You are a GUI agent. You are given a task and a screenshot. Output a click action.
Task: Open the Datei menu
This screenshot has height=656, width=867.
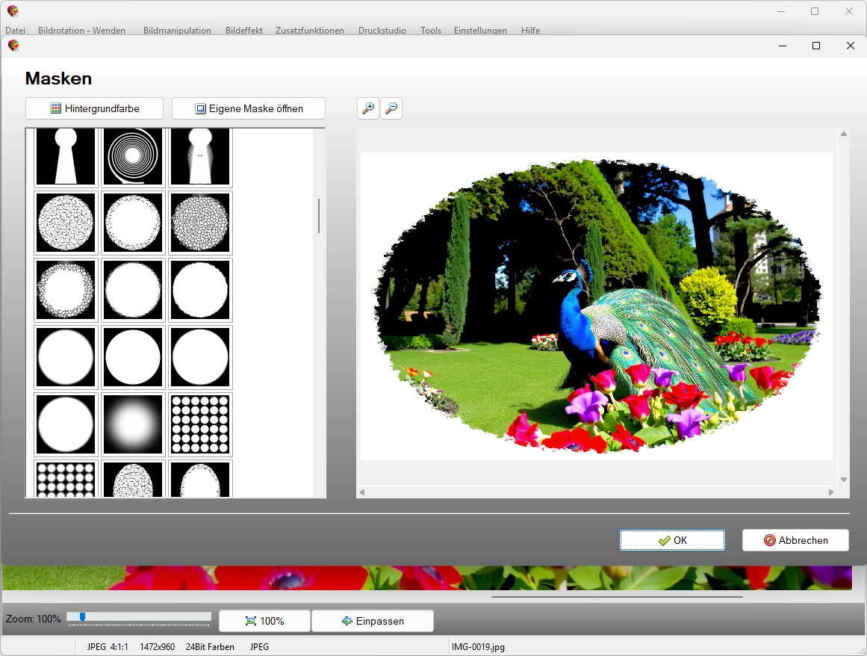[16, 31]
